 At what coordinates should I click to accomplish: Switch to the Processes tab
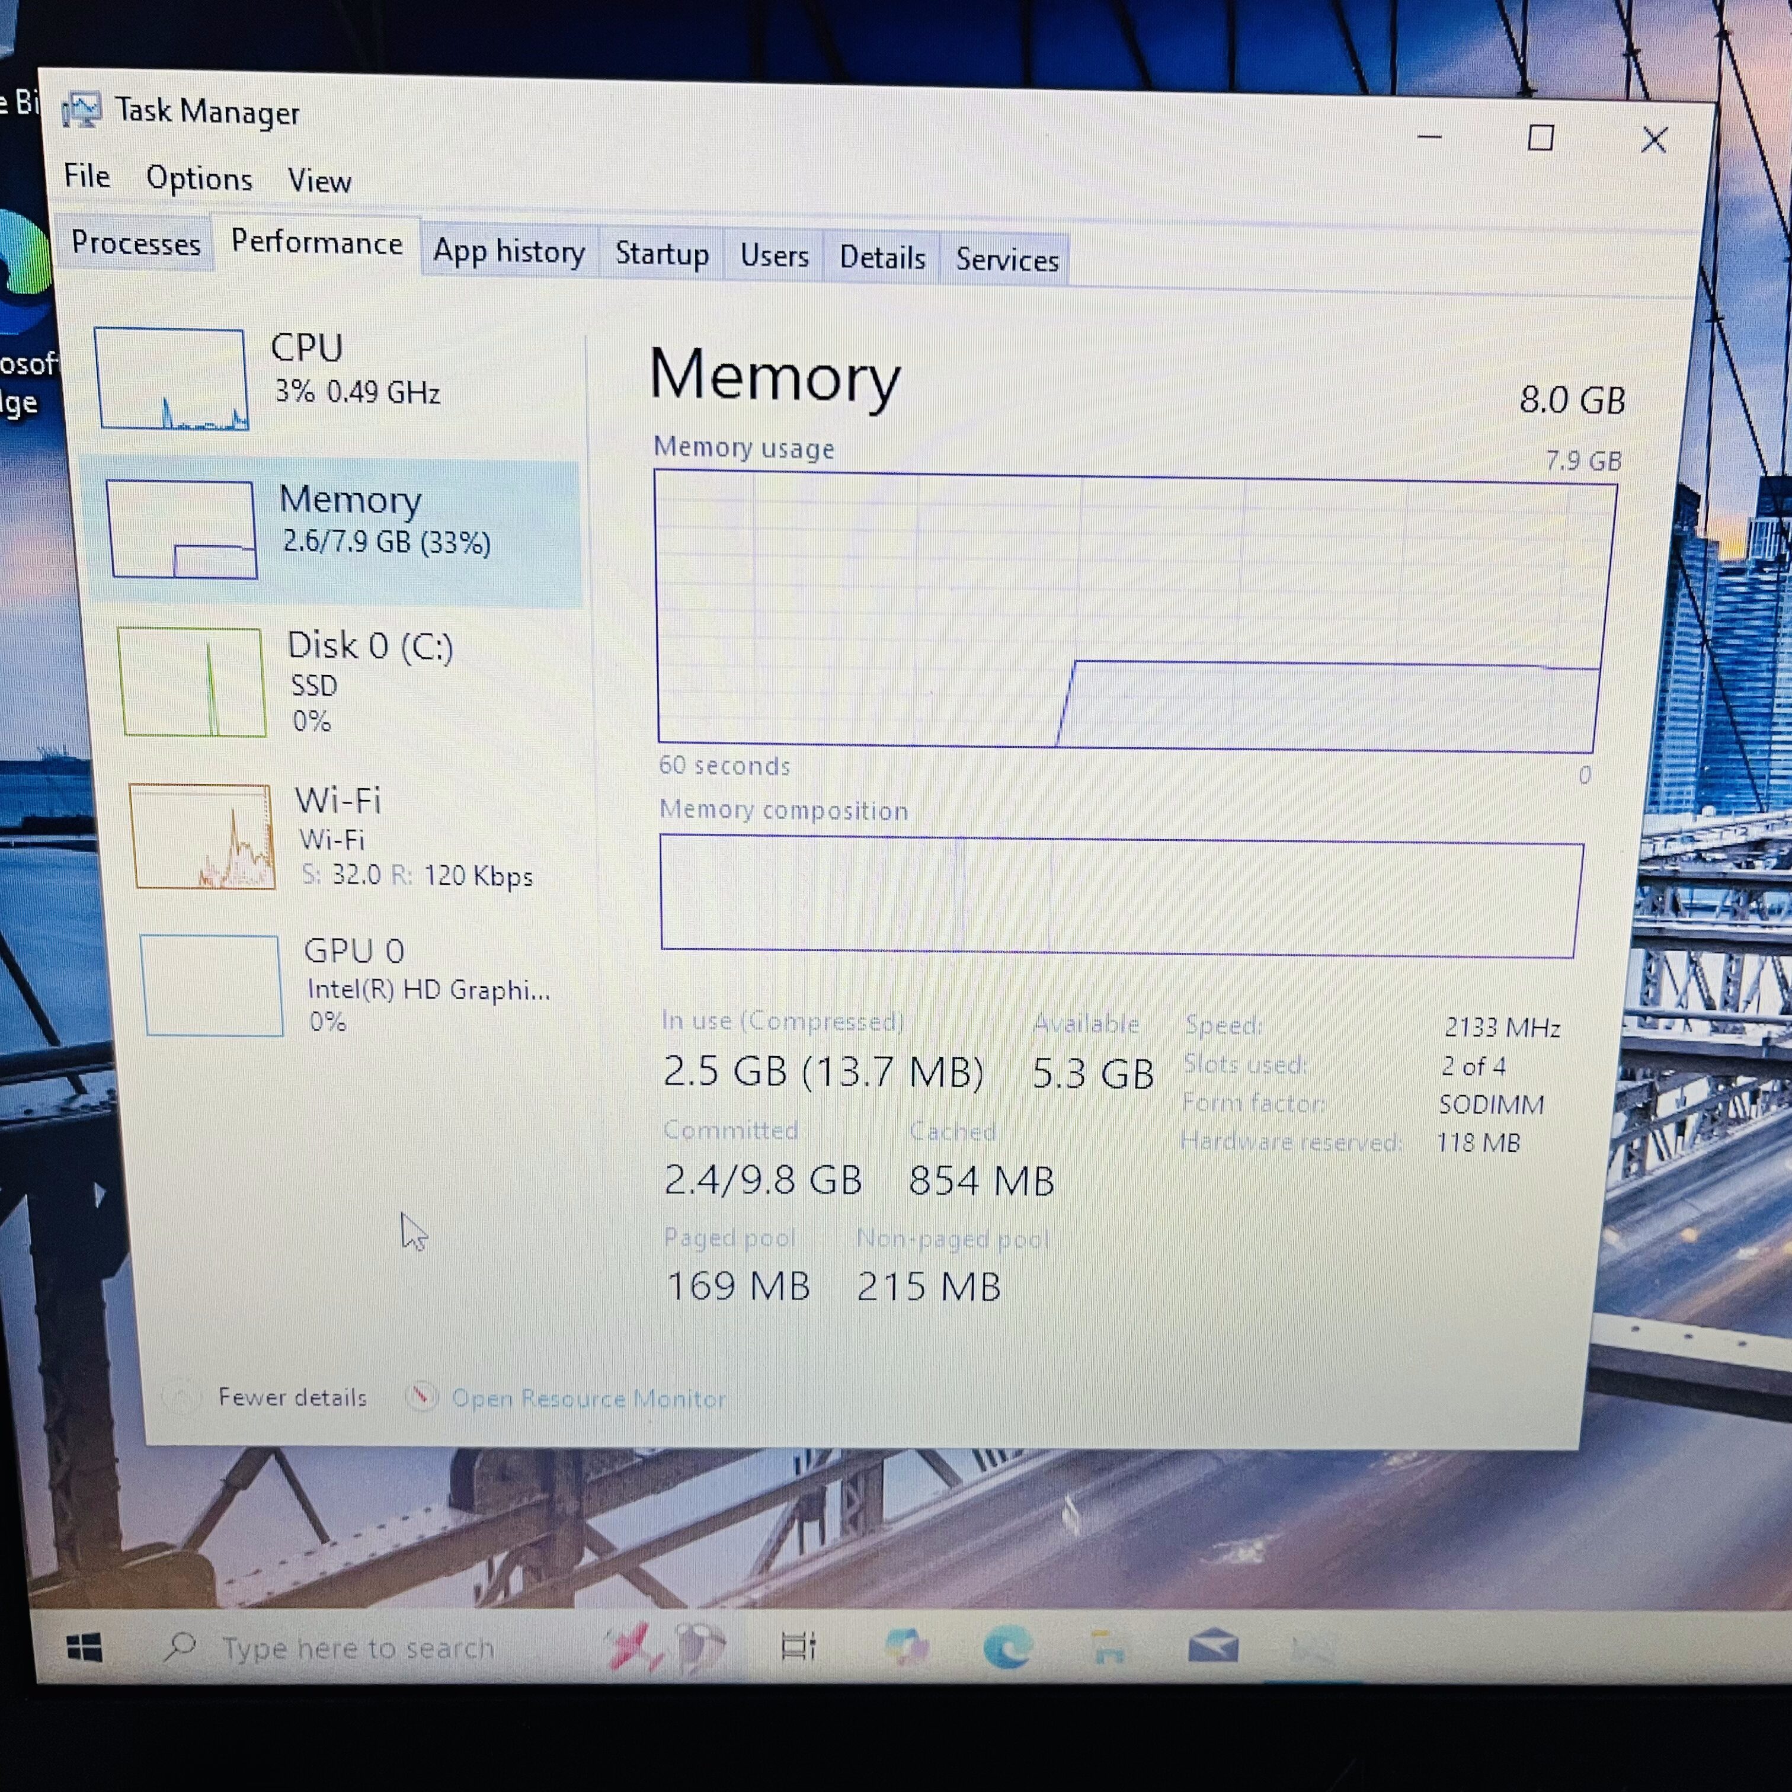pos(136,243)
